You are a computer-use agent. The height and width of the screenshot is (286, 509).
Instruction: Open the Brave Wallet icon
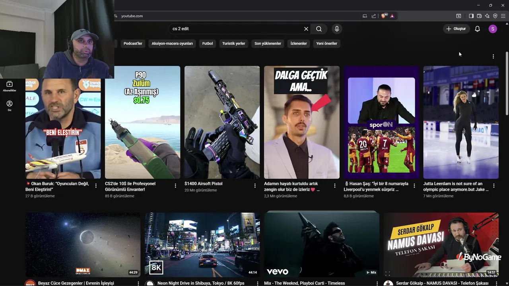pos(479,16)
